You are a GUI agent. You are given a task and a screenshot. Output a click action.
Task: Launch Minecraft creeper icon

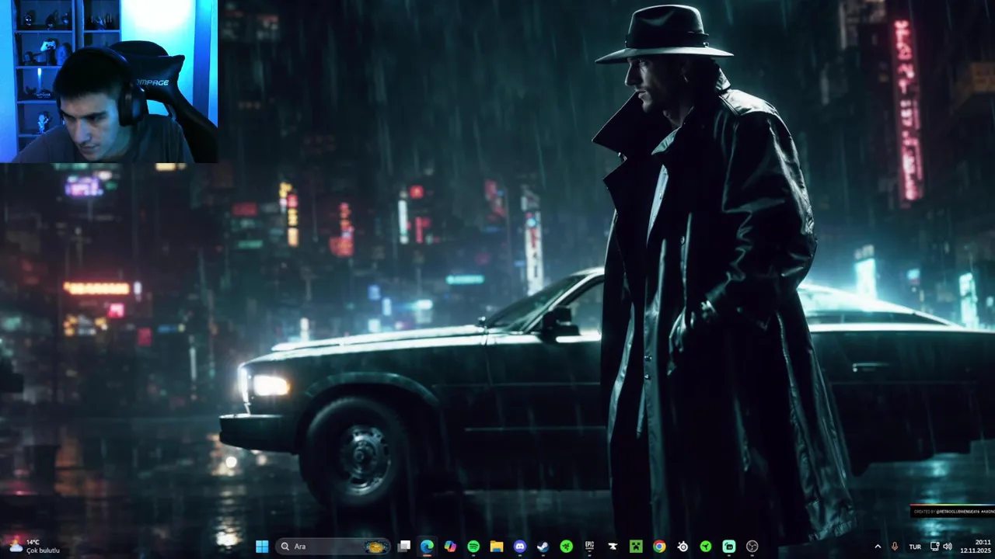(636, 547)
